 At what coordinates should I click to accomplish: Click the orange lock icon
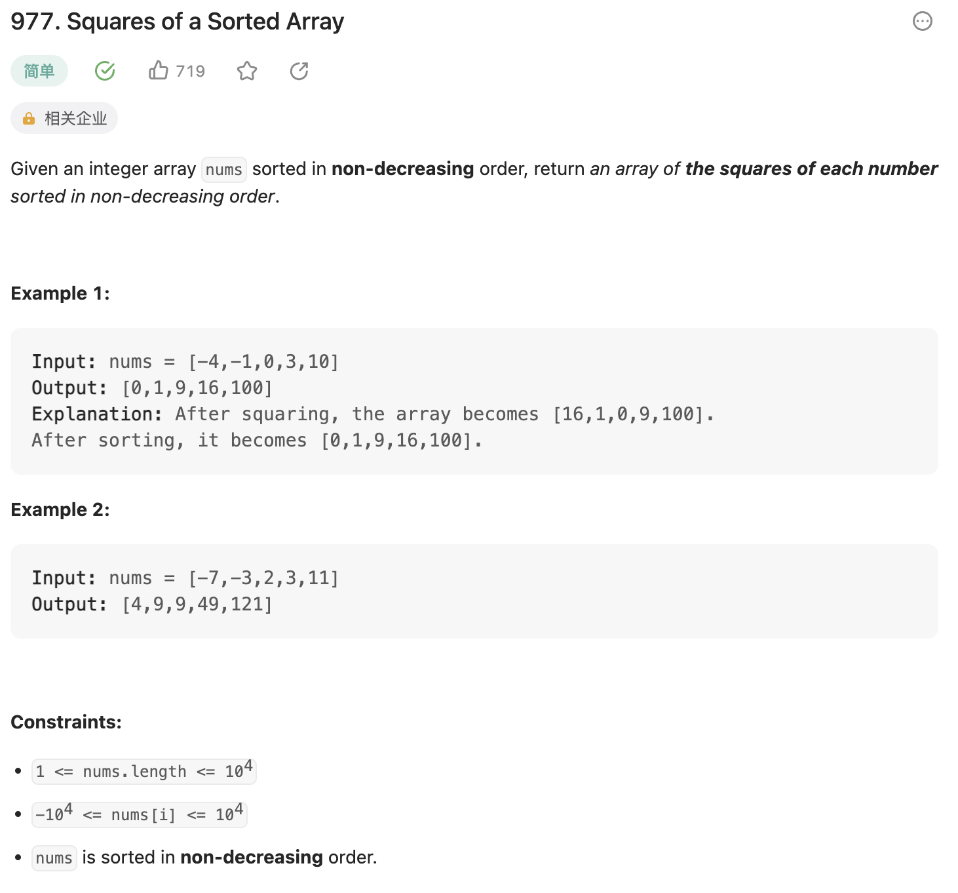(29, 119)
